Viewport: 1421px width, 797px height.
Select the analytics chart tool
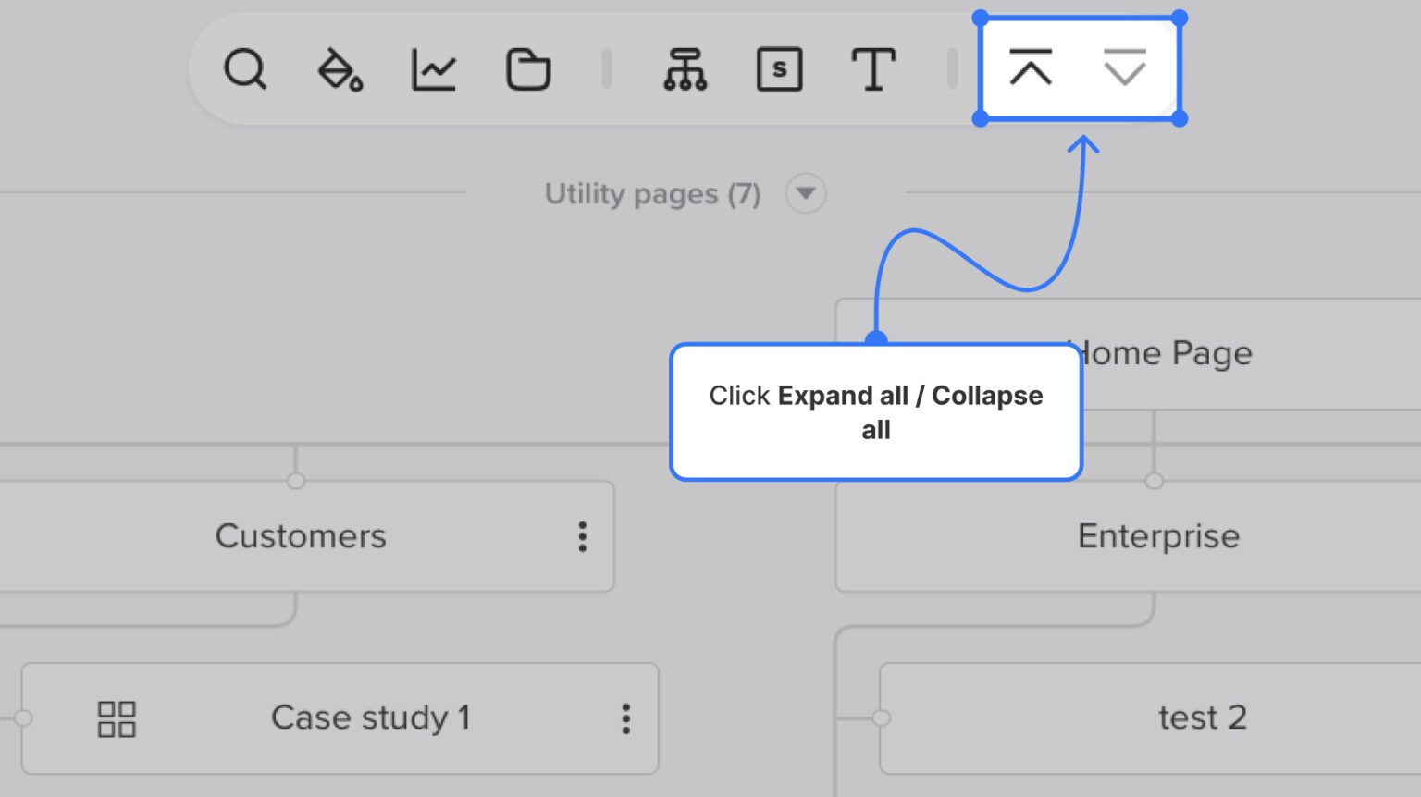[432, 68]
